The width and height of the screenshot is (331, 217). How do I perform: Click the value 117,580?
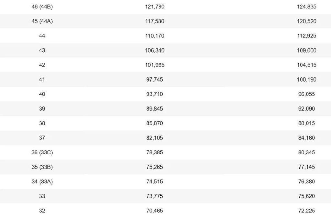(155, 21)
